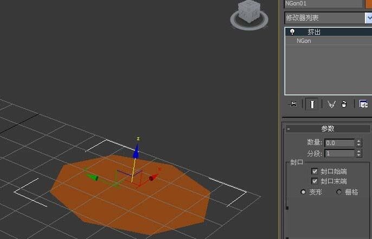Click the orange object color swatch
Screen dimensions: 372x239
(x=368, y=4)
